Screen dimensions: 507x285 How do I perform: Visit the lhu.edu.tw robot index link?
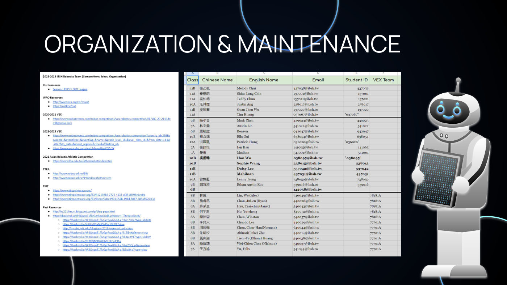coord(82,161)
